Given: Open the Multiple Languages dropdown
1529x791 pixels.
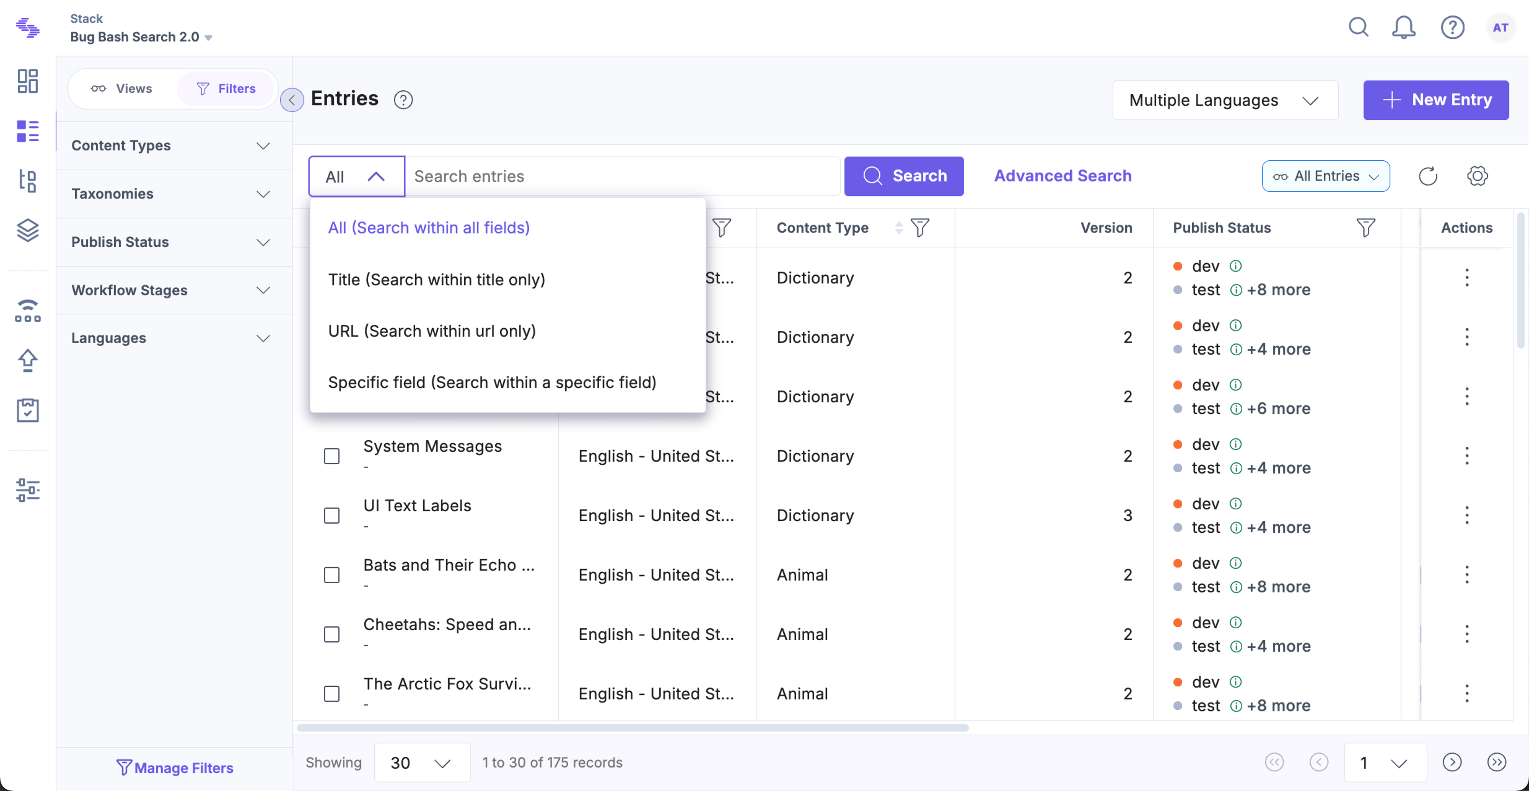Looking at the screenshot, I should pyautogui.click(x=1225, y=100).
